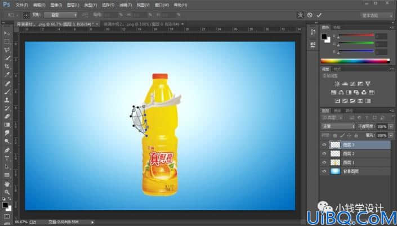
Task: Select the Dodge tool
Action: pyautogui.click(x=7, y=141)
